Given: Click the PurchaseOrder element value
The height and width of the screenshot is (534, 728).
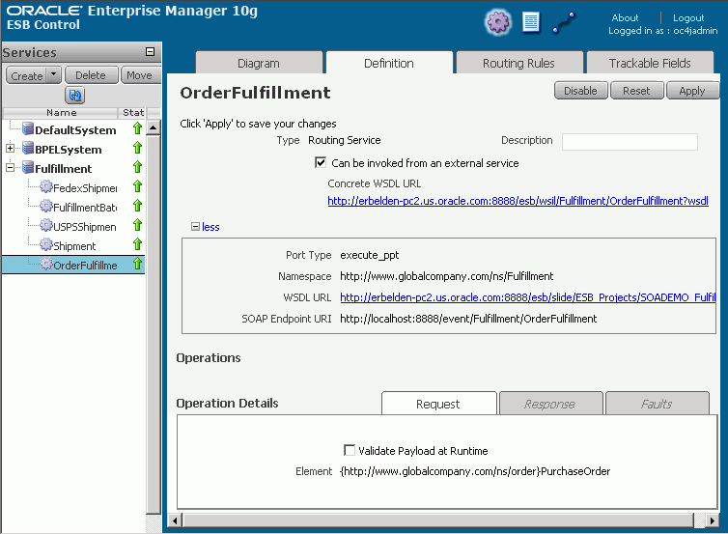Looking at the screenshot, I should [x=475, y=471].
